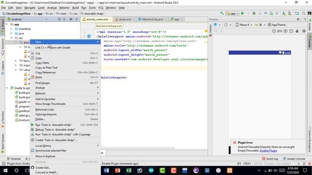Zoom in the layout preview
Viewport: 312px width, 175px height.
coord(285,31)
